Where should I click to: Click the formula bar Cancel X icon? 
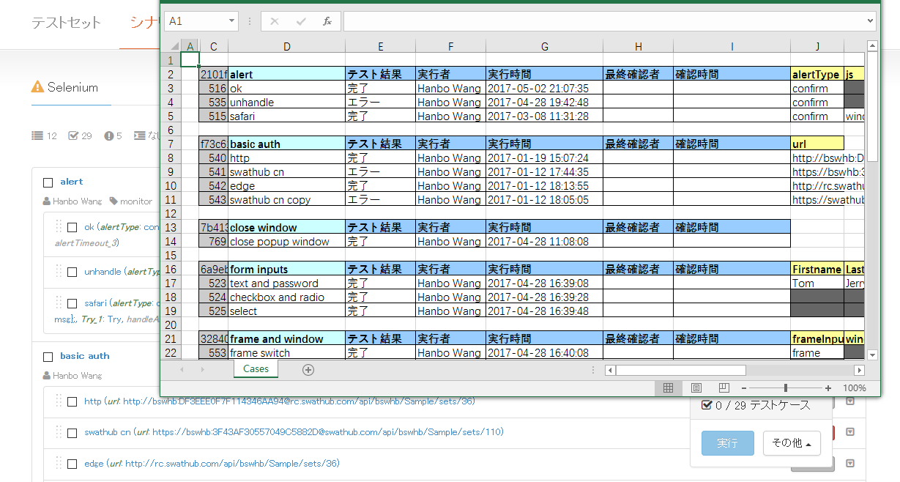[275, 21]
